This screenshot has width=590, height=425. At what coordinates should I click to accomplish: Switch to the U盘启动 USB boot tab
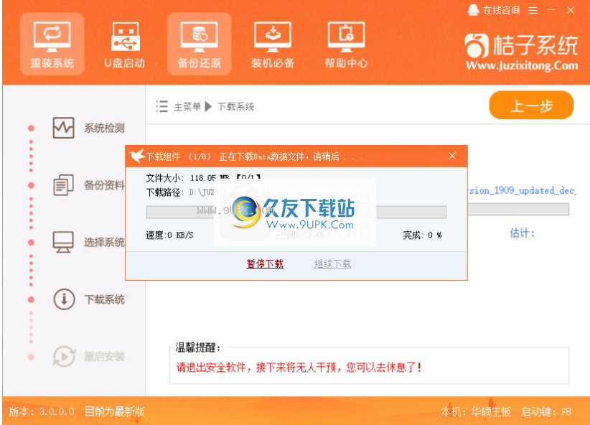coord(126,44)
